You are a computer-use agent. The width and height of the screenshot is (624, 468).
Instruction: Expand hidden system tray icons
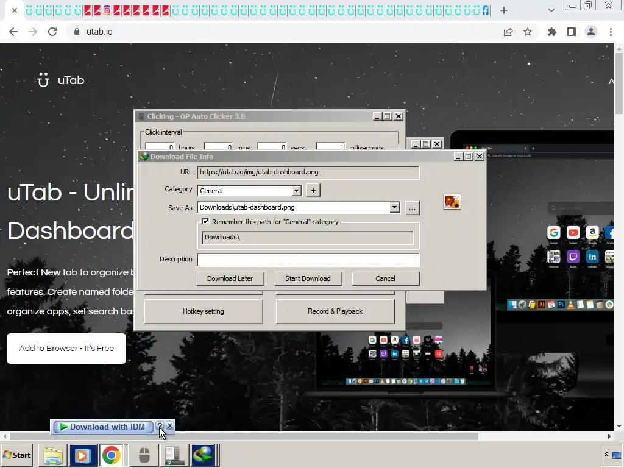(606, 455)
